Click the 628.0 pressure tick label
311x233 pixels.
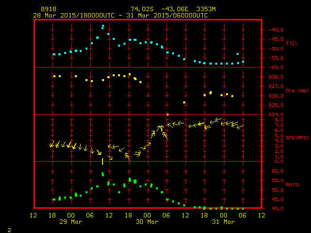(276, 77)
